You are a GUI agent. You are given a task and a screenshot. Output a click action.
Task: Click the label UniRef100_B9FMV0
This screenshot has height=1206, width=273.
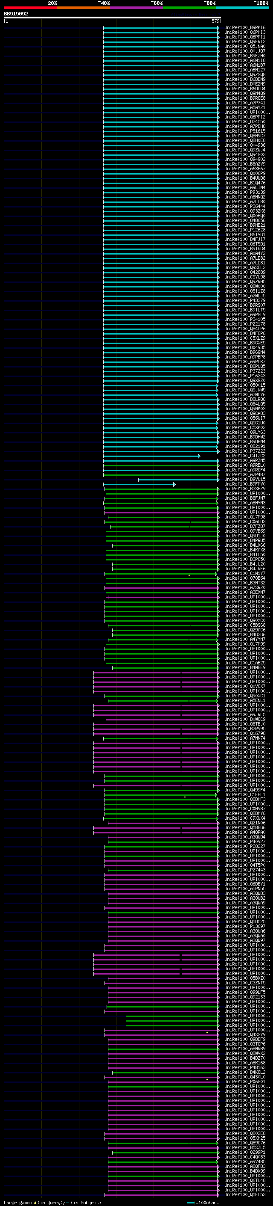coord(245,484)
